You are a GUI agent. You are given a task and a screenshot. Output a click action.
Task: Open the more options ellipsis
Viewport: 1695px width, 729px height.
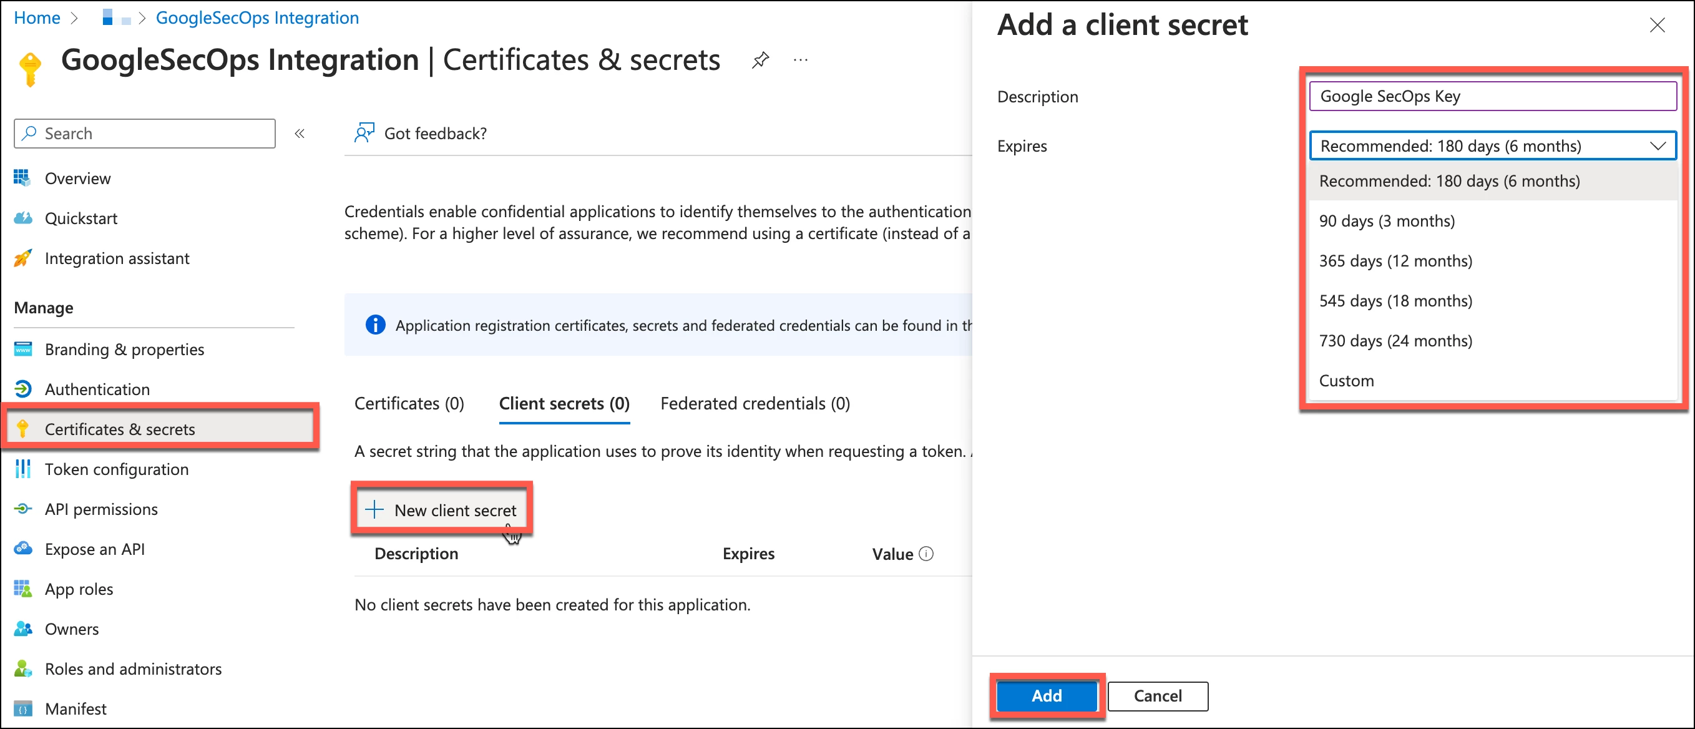(x=800, y=60)
